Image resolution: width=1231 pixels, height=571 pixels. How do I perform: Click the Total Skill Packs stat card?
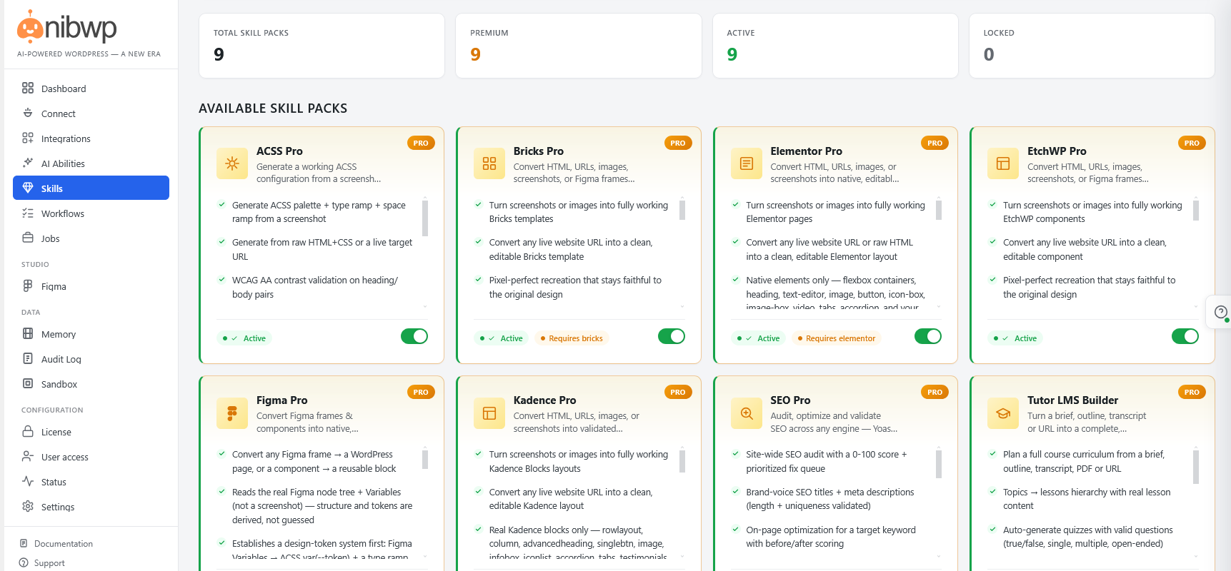[x=322, y=46]
